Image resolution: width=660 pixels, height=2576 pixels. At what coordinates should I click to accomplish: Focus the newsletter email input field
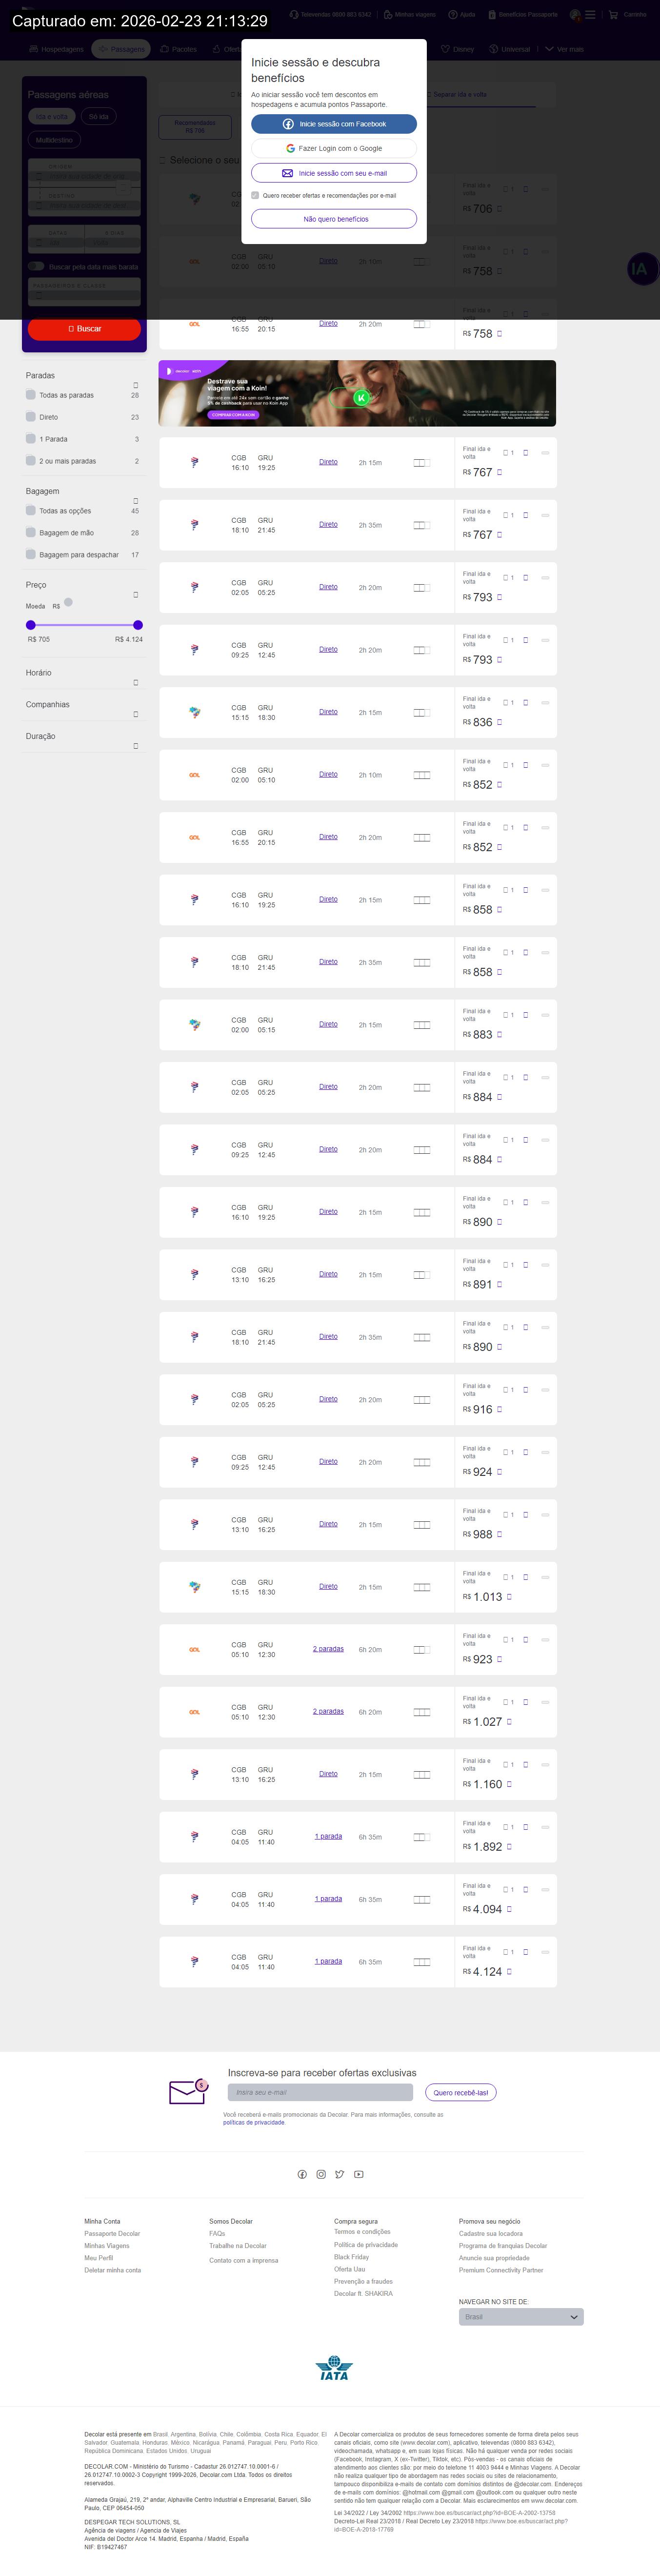click(320, 2092)
